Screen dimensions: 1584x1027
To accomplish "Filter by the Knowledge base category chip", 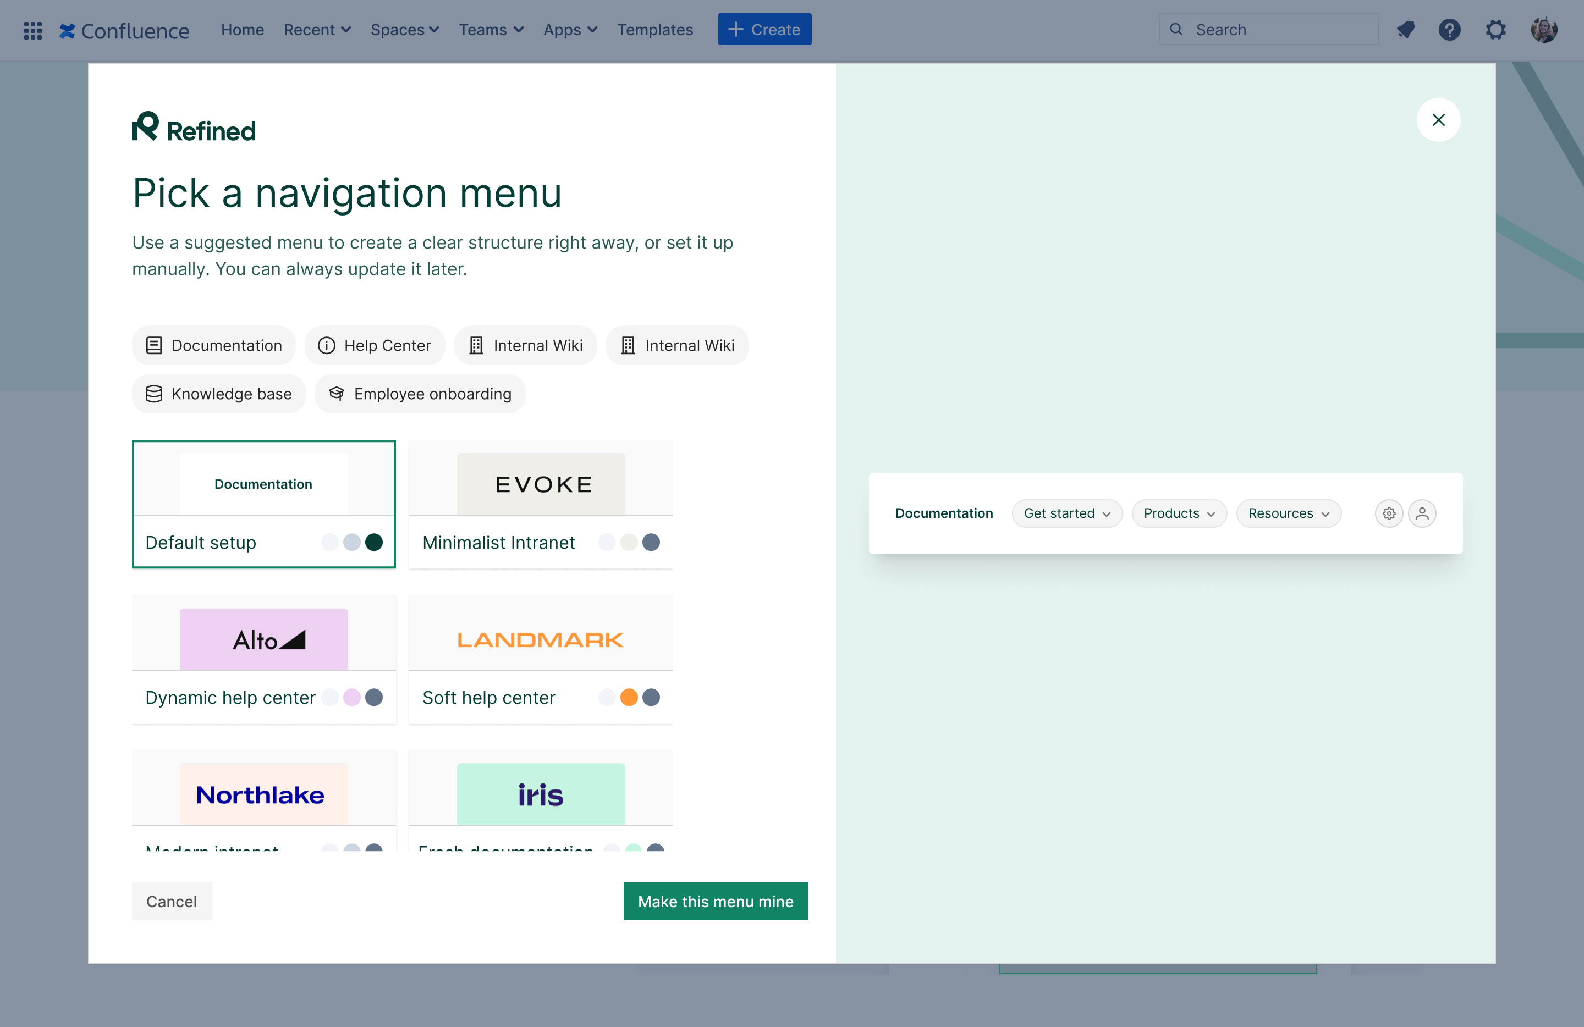I will pos(218,394).
